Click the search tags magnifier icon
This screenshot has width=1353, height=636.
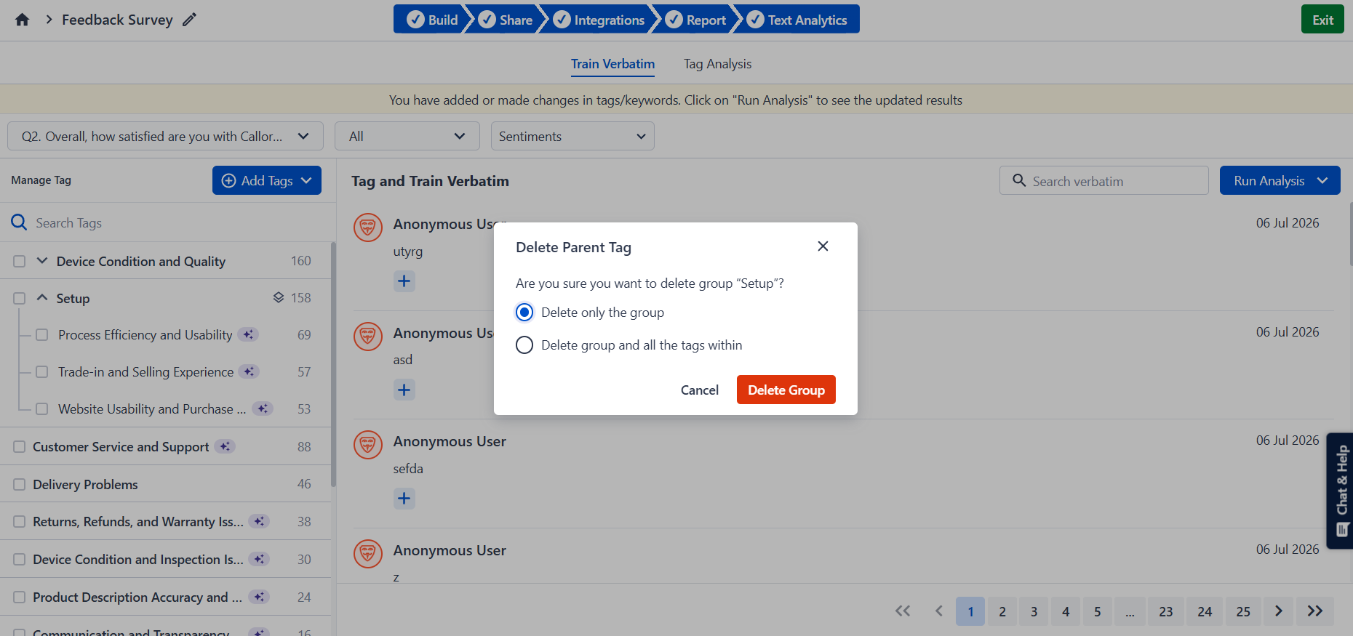(19, 222)
